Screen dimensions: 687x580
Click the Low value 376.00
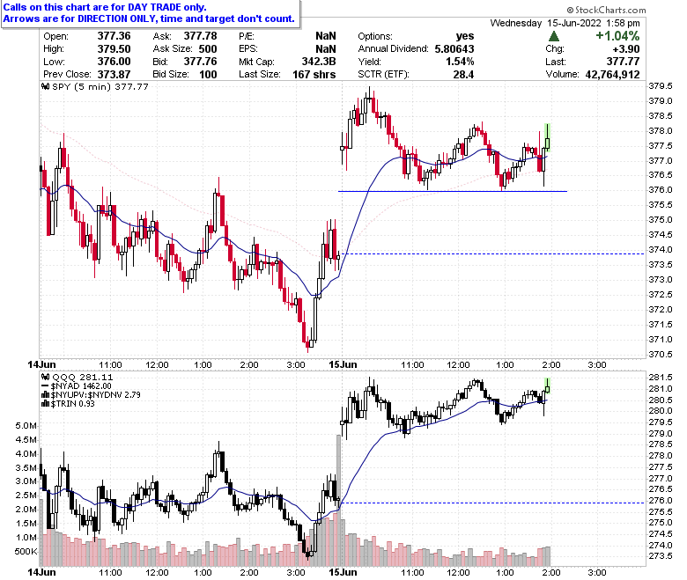tap(114, 62)
